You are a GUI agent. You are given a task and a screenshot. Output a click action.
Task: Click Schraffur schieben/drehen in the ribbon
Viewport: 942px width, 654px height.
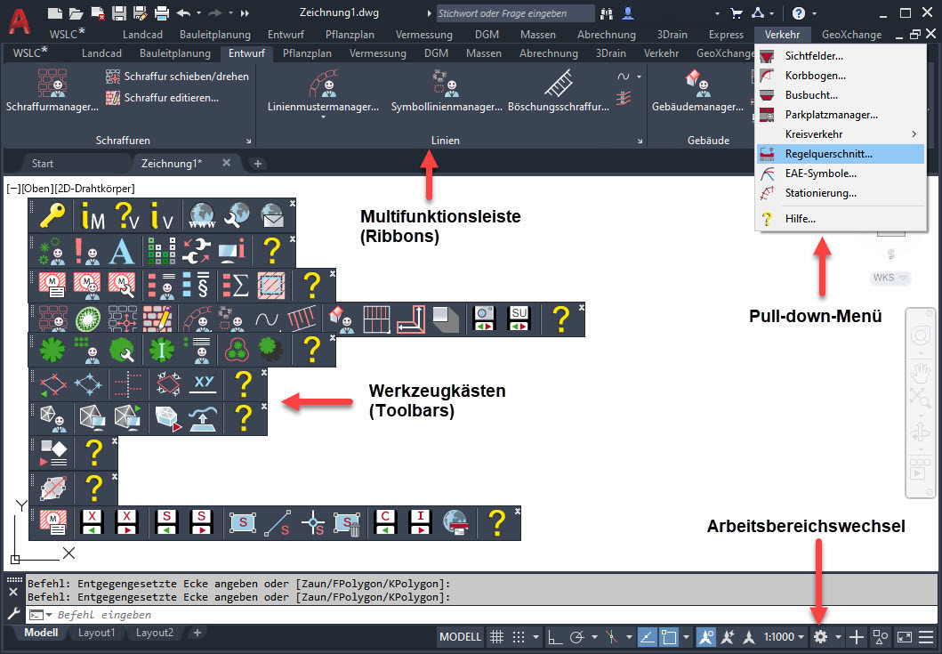click(186, 77)
